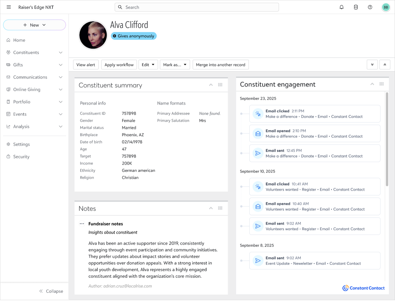Collapse the sidebar navigation
This screenshot has width=395, height=301.
tap(51, 291)
